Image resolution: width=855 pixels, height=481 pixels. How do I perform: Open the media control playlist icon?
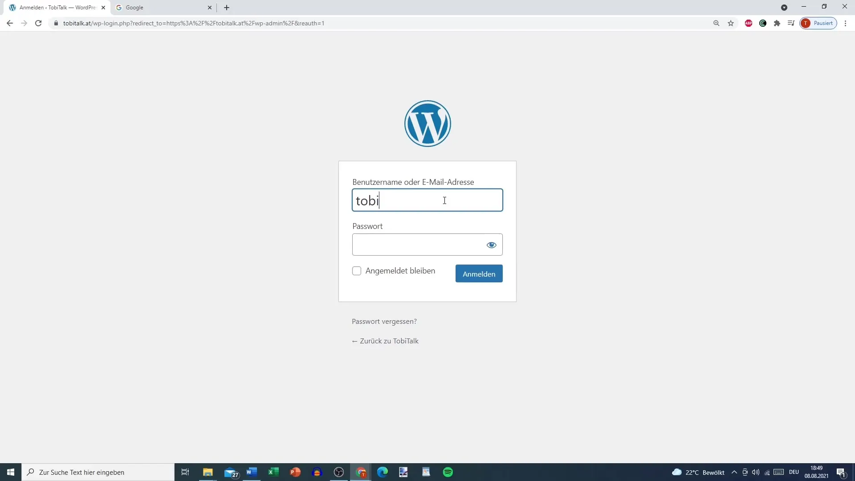(791, 23)
